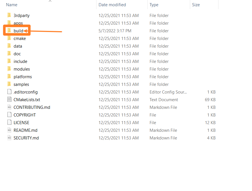Click the build folder date 5/7/2022 3:17 PM

pos(115,31)
